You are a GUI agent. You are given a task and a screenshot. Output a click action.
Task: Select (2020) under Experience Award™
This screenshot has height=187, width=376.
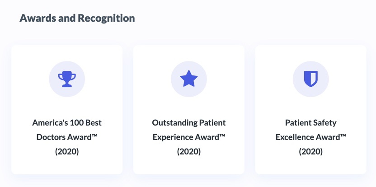pyautogui.click(x=189, y=152)
